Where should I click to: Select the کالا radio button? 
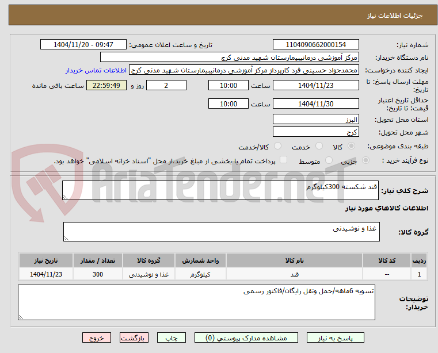coord(351,146)
